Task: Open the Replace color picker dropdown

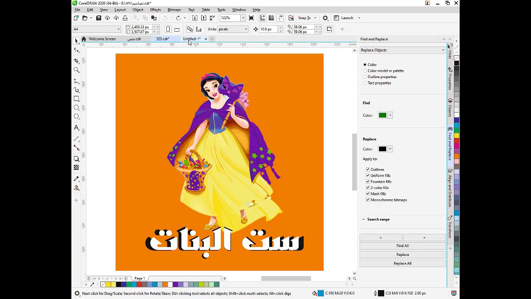Action: [390, 149]
